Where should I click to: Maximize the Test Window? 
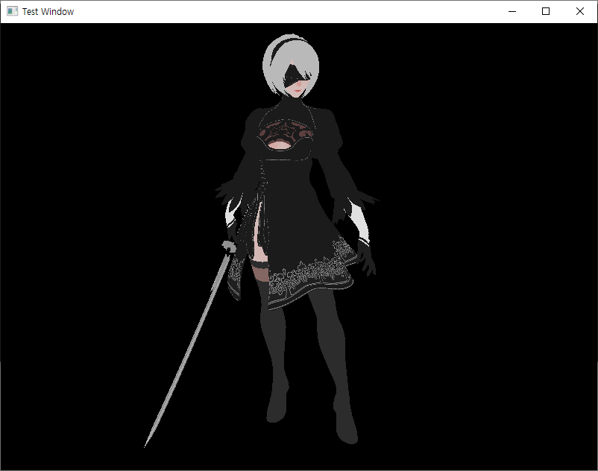pos(546,11)
